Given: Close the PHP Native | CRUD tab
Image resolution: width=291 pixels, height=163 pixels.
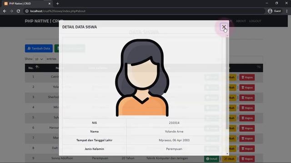Looking at the screenshot, I should pyautogui.click(x=50, y=4).
